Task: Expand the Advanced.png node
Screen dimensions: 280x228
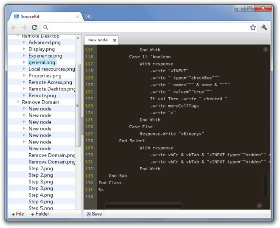Action: click(x=24, y=42)
